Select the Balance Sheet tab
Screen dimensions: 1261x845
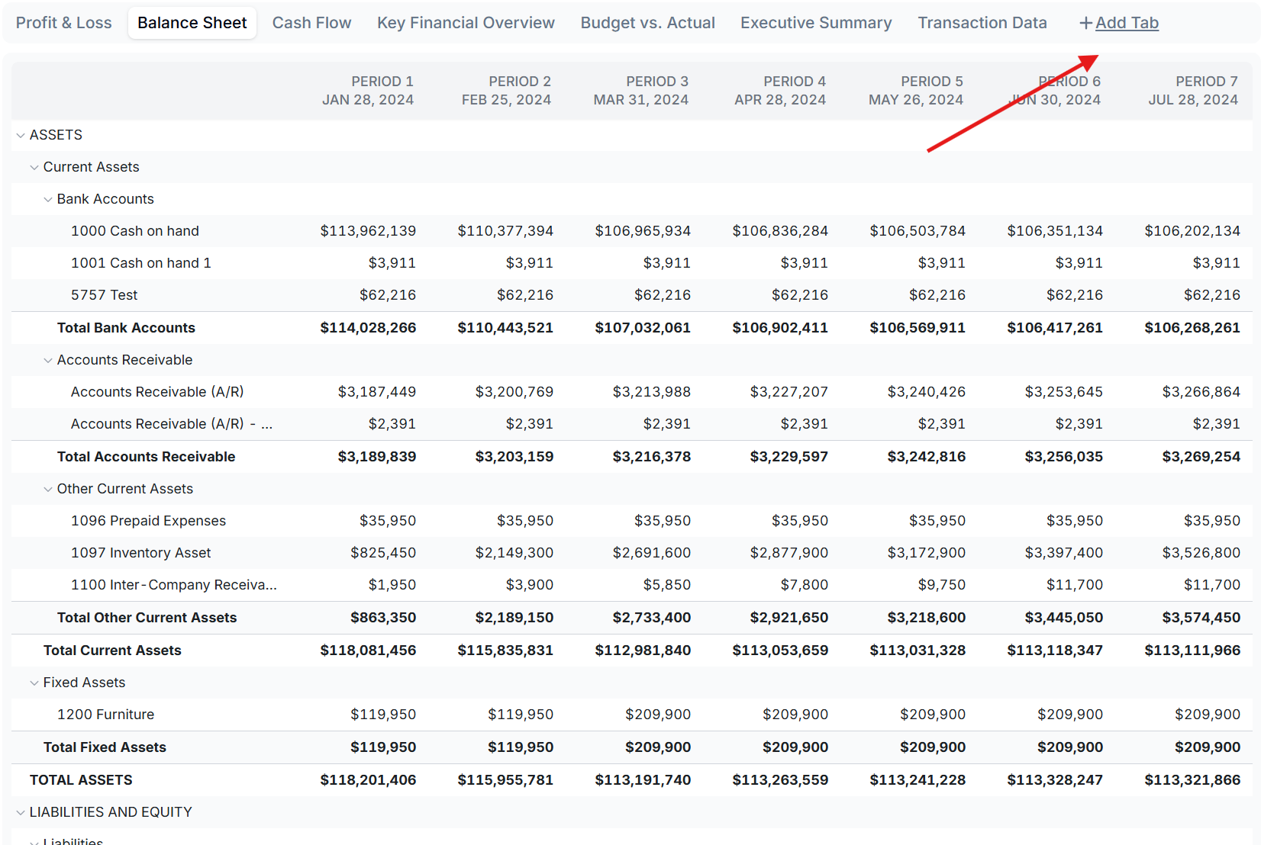pos(192,23)
